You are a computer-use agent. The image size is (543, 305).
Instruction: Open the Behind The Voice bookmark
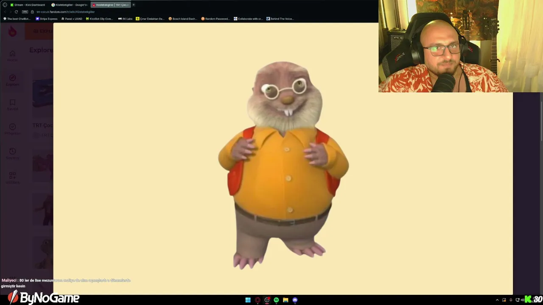pyautogui.click(x=280, y=19)
